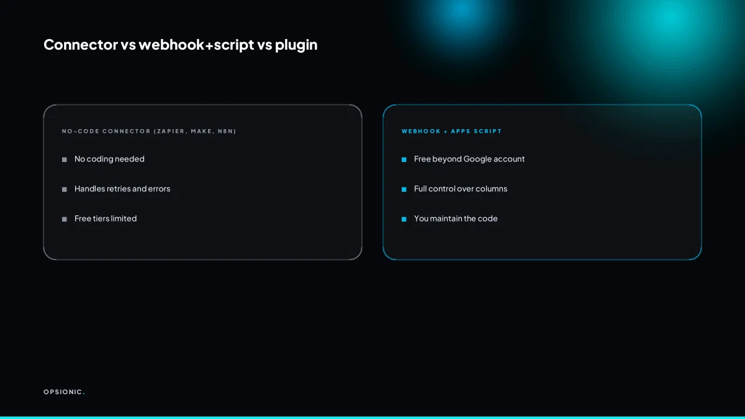The image size is (745, 419).
Task: Click the "No coding needed" bullet text
Action: (109, 159)
